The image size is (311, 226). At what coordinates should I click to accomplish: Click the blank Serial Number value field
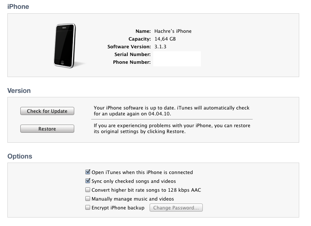(177, 55)
